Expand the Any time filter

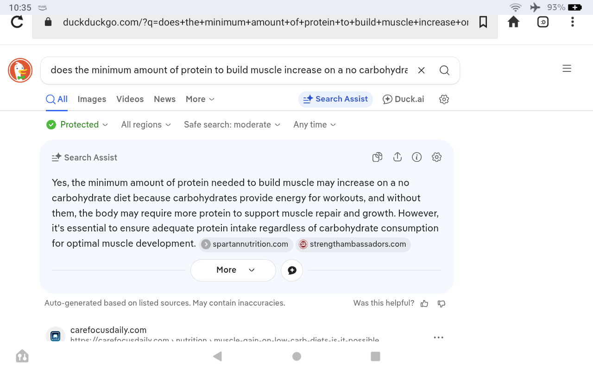(x=315, y=125)
